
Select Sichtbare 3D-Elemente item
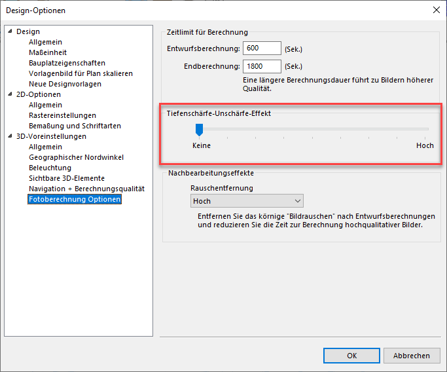click(67, 178)
